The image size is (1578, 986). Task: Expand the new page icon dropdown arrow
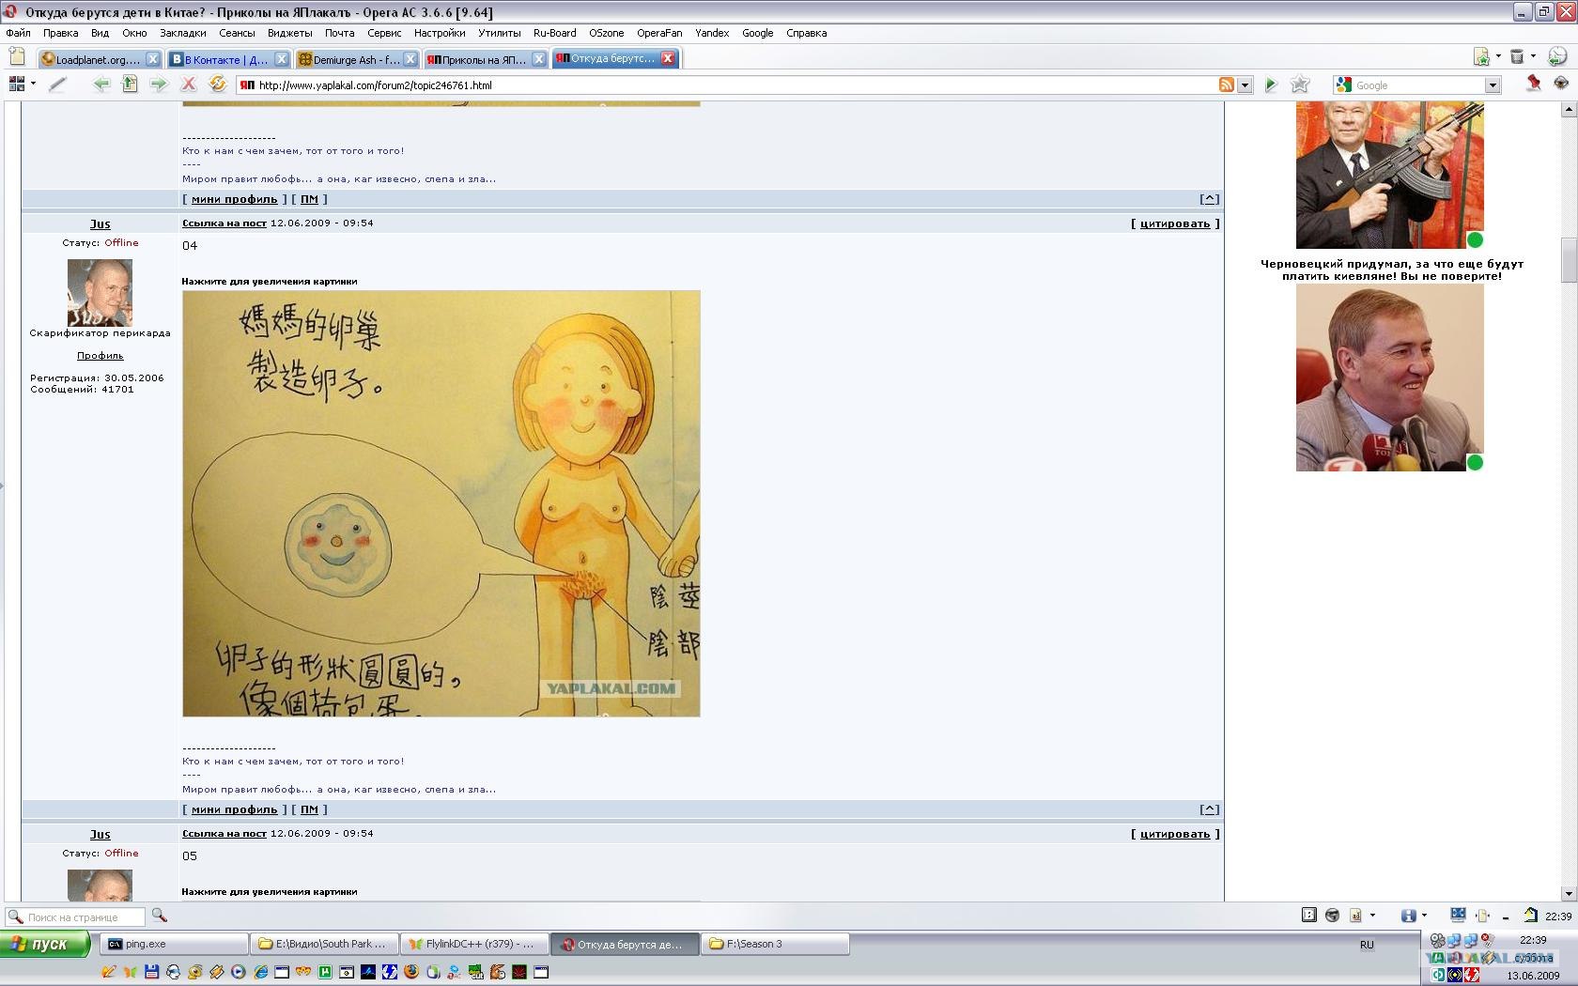1497,56
